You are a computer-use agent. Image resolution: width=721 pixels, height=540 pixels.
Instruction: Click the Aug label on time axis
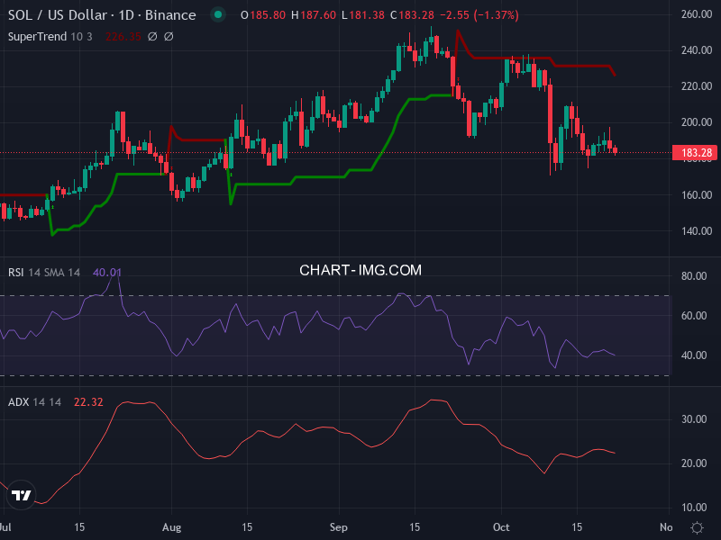[x=173, y=527]
